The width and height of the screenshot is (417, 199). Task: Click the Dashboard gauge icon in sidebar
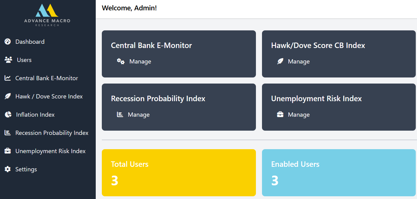(x=8, y=42)
